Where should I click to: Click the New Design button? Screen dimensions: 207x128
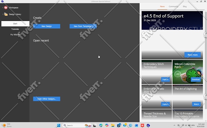point(47,26)
